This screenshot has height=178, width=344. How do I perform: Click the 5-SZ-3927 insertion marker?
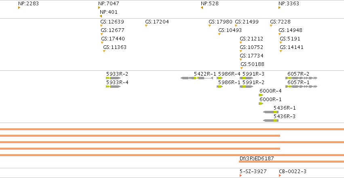(241, 176)
